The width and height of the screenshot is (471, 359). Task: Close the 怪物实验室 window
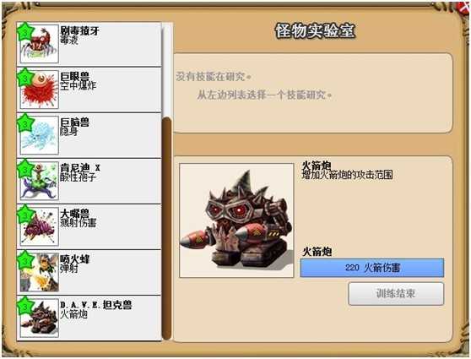(x=464, y=7)
